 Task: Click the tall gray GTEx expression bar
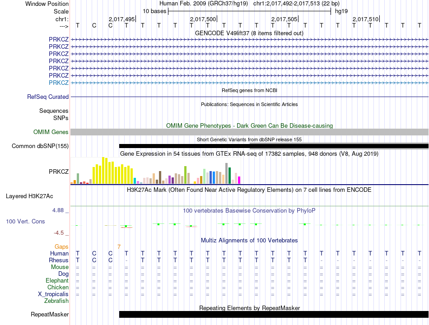click(227, 173)
